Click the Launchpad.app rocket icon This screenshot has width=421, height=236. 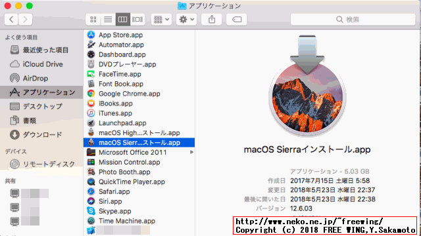[91, 123]
